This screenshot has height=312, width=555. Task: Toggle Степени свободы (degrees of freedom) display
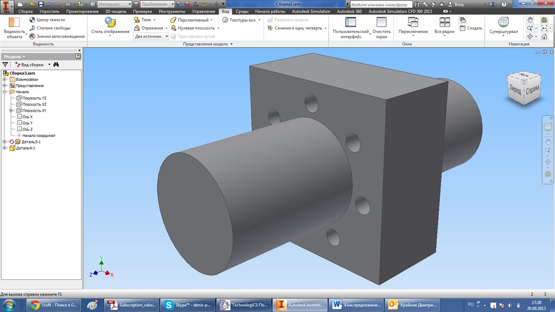(33, 28)
